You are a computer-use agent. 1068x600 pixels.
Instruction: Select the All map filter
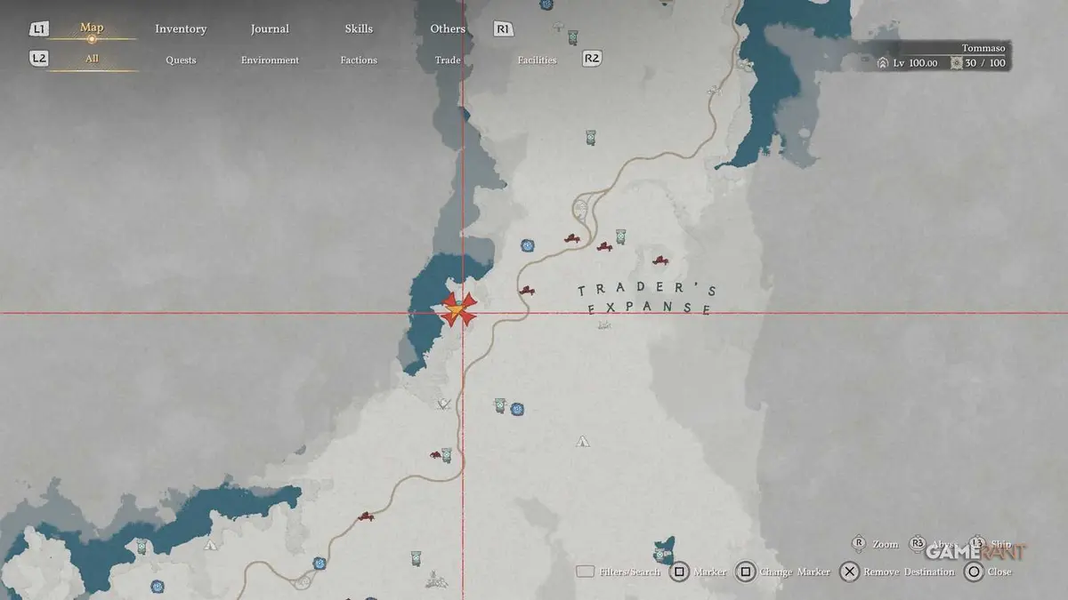tap(92, 59)
